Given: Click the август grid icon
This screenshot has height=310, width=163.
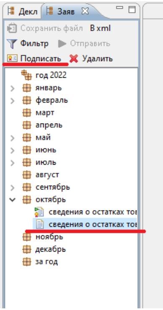Looking at the screenshot, I should pyautogui.click(x=27, y=175).
